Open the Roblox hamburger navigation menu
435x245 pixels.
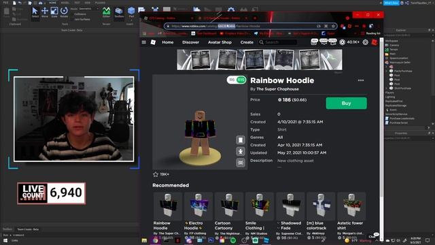pyautogui.click(x=143, y=42)
